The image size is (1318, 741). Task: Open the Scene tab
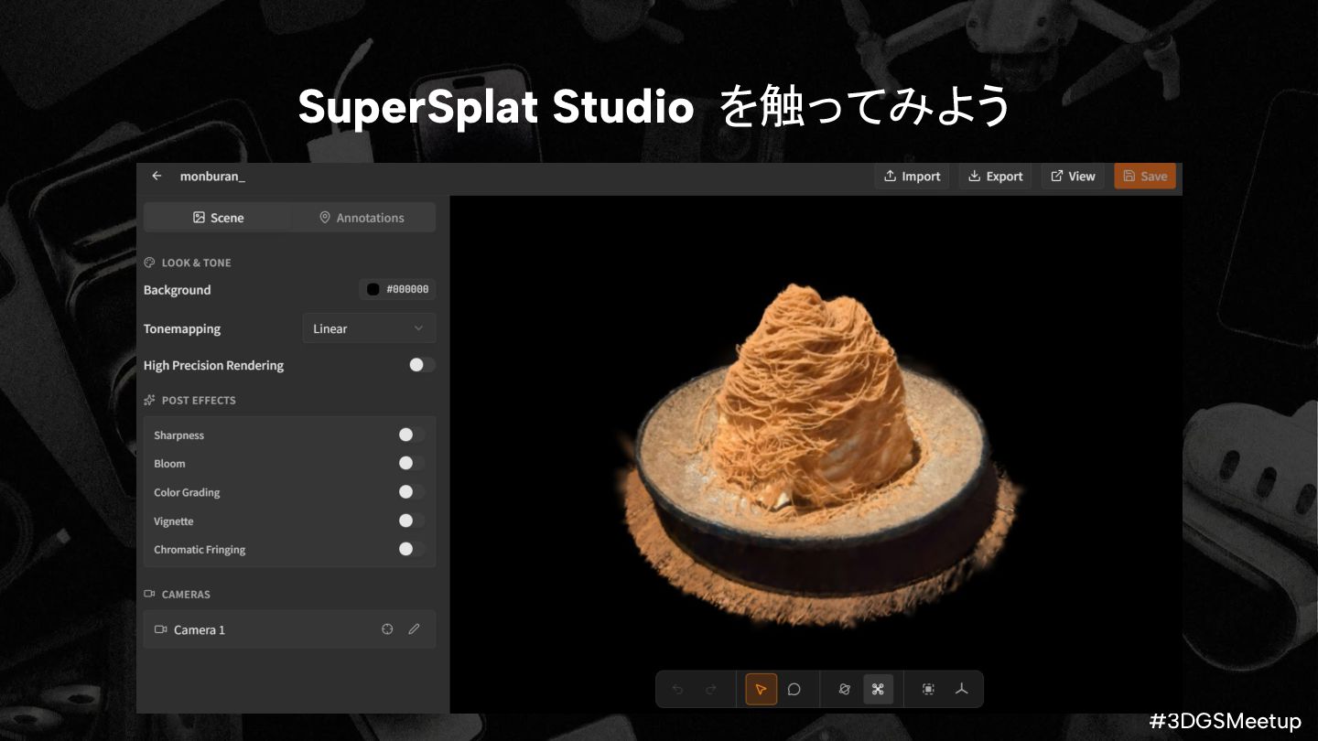pos(218,218)
